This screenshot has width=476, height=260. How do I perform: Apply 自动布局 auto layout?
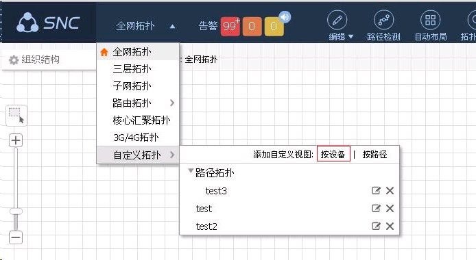[431, 21]
